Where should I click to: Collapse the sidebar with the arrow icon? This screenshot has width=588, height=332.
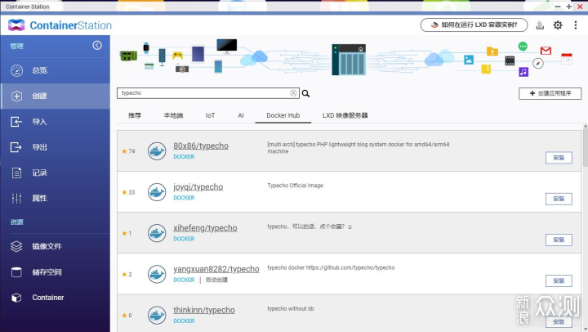[x=97, y=46]
